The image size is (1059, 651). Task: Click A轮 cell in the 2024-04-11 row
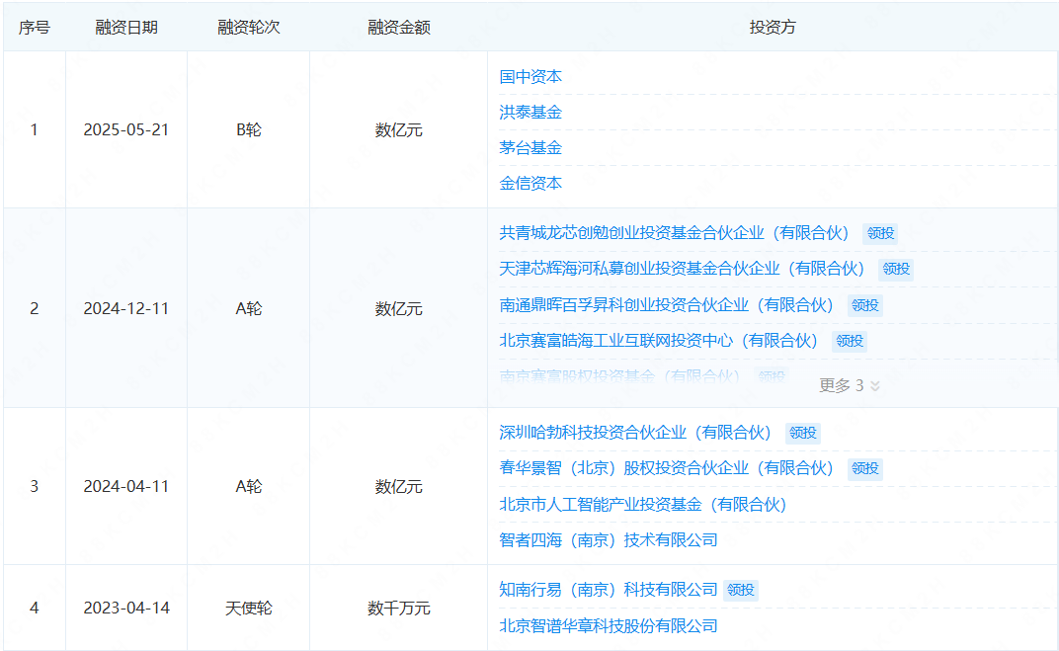(x=249, y=486)
